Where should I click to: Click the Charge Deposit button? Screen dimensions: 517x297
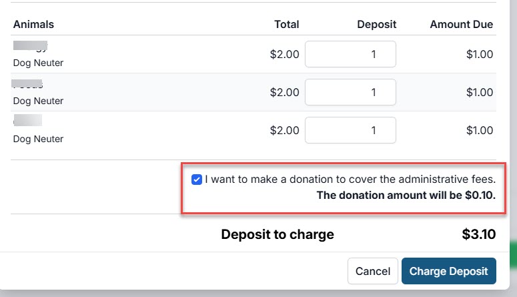click(448, 272)
